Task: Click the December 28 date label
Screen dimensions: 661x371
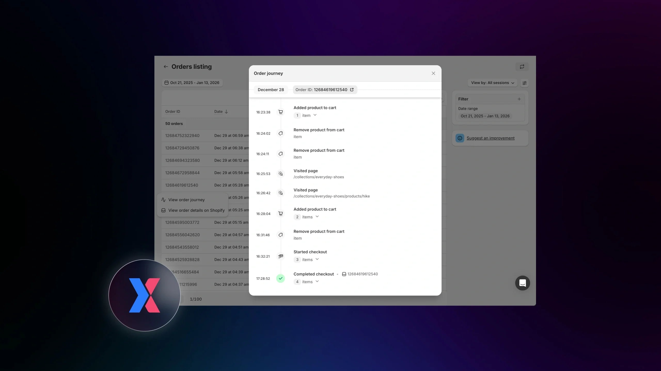Action: point(271,90)
